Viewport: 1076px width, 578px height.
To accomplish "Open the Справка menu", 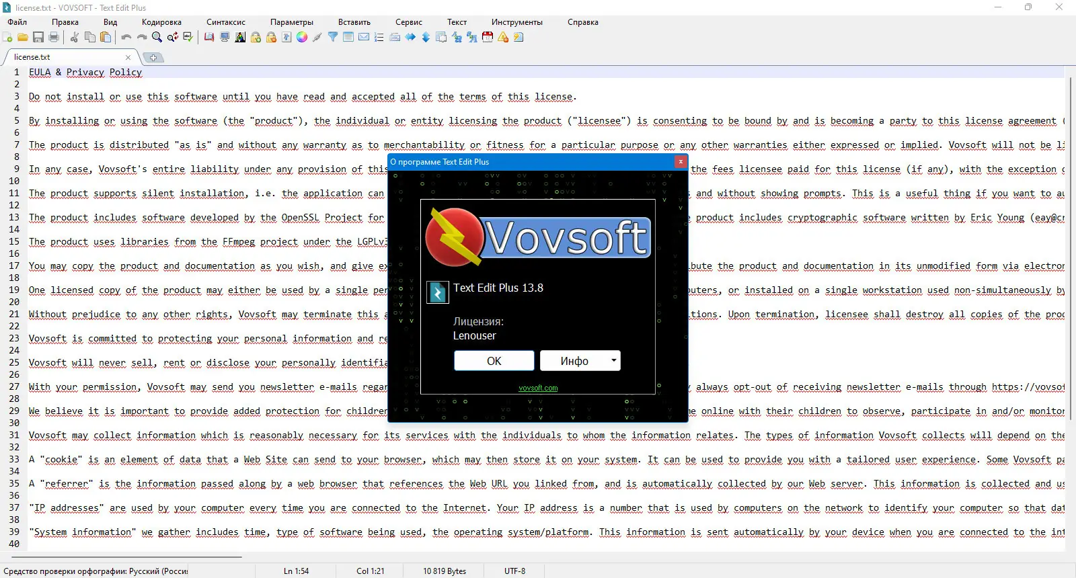I will 583,22.
